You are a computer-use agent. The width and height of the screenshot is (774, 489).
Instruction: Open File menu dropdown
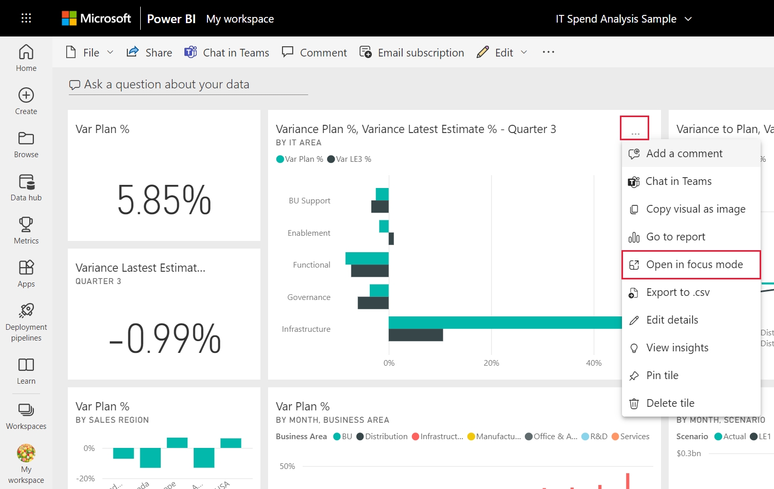90,52
